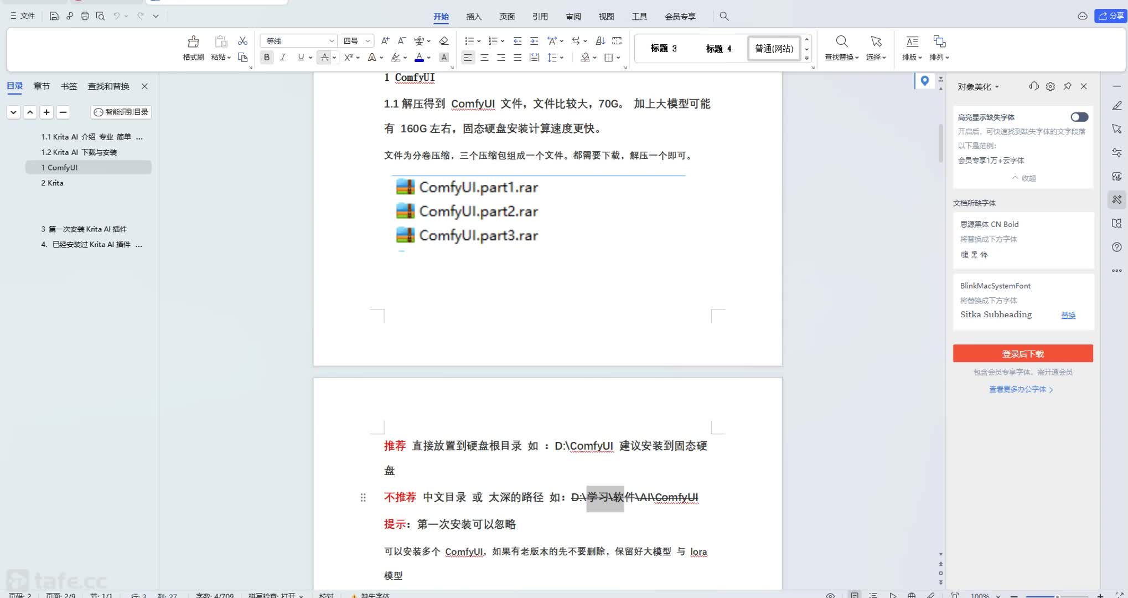Select outline item 1.2 Krita AI 下载与安装
The image size is (1128, 598).
tap(79, 152)
